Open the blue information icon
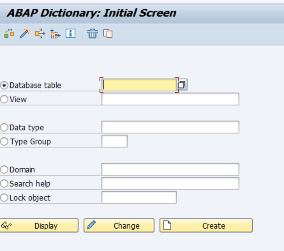The width and height of the screenshot is (284, 251). (71, 33)
